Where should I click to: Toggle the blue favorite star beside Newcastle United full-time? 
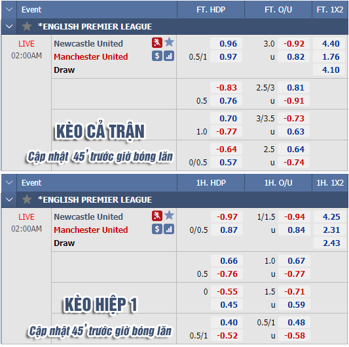click(169, 42)
